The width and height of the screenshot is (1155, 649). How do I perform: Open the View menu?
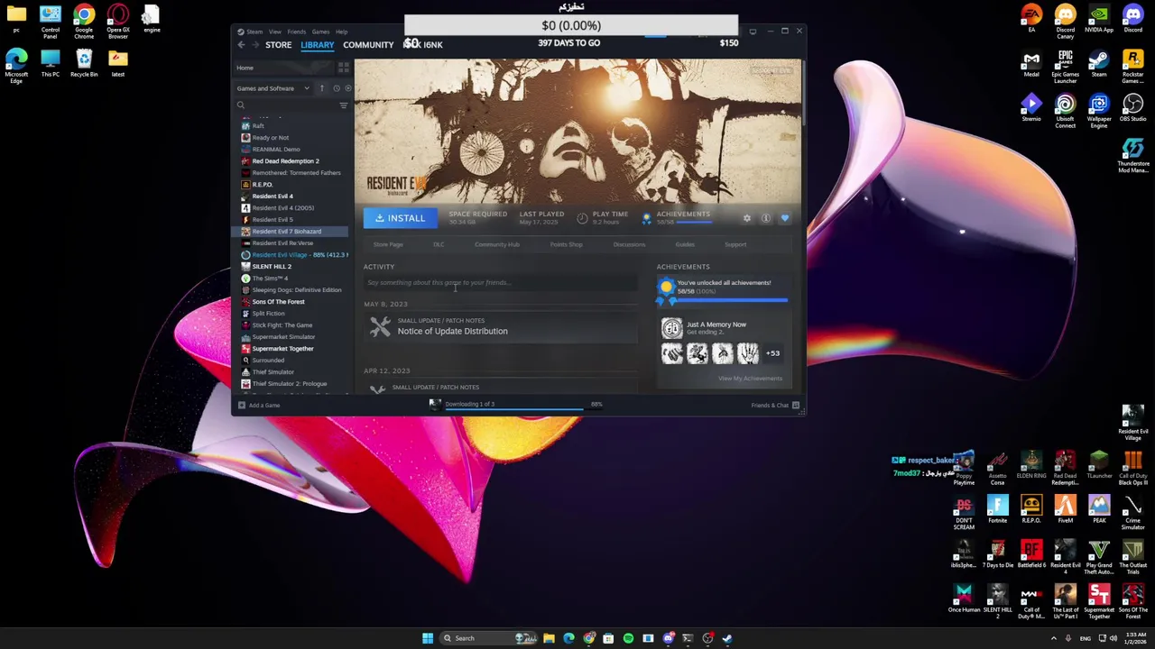tap(274, 32)
